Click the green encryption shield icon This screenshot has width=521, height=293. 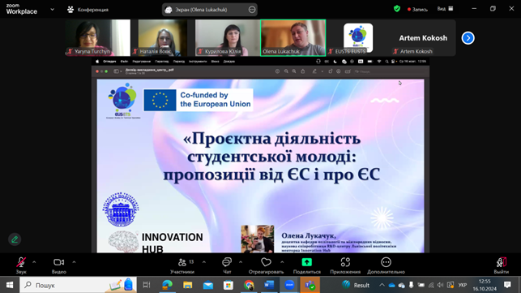coord(397,9)
